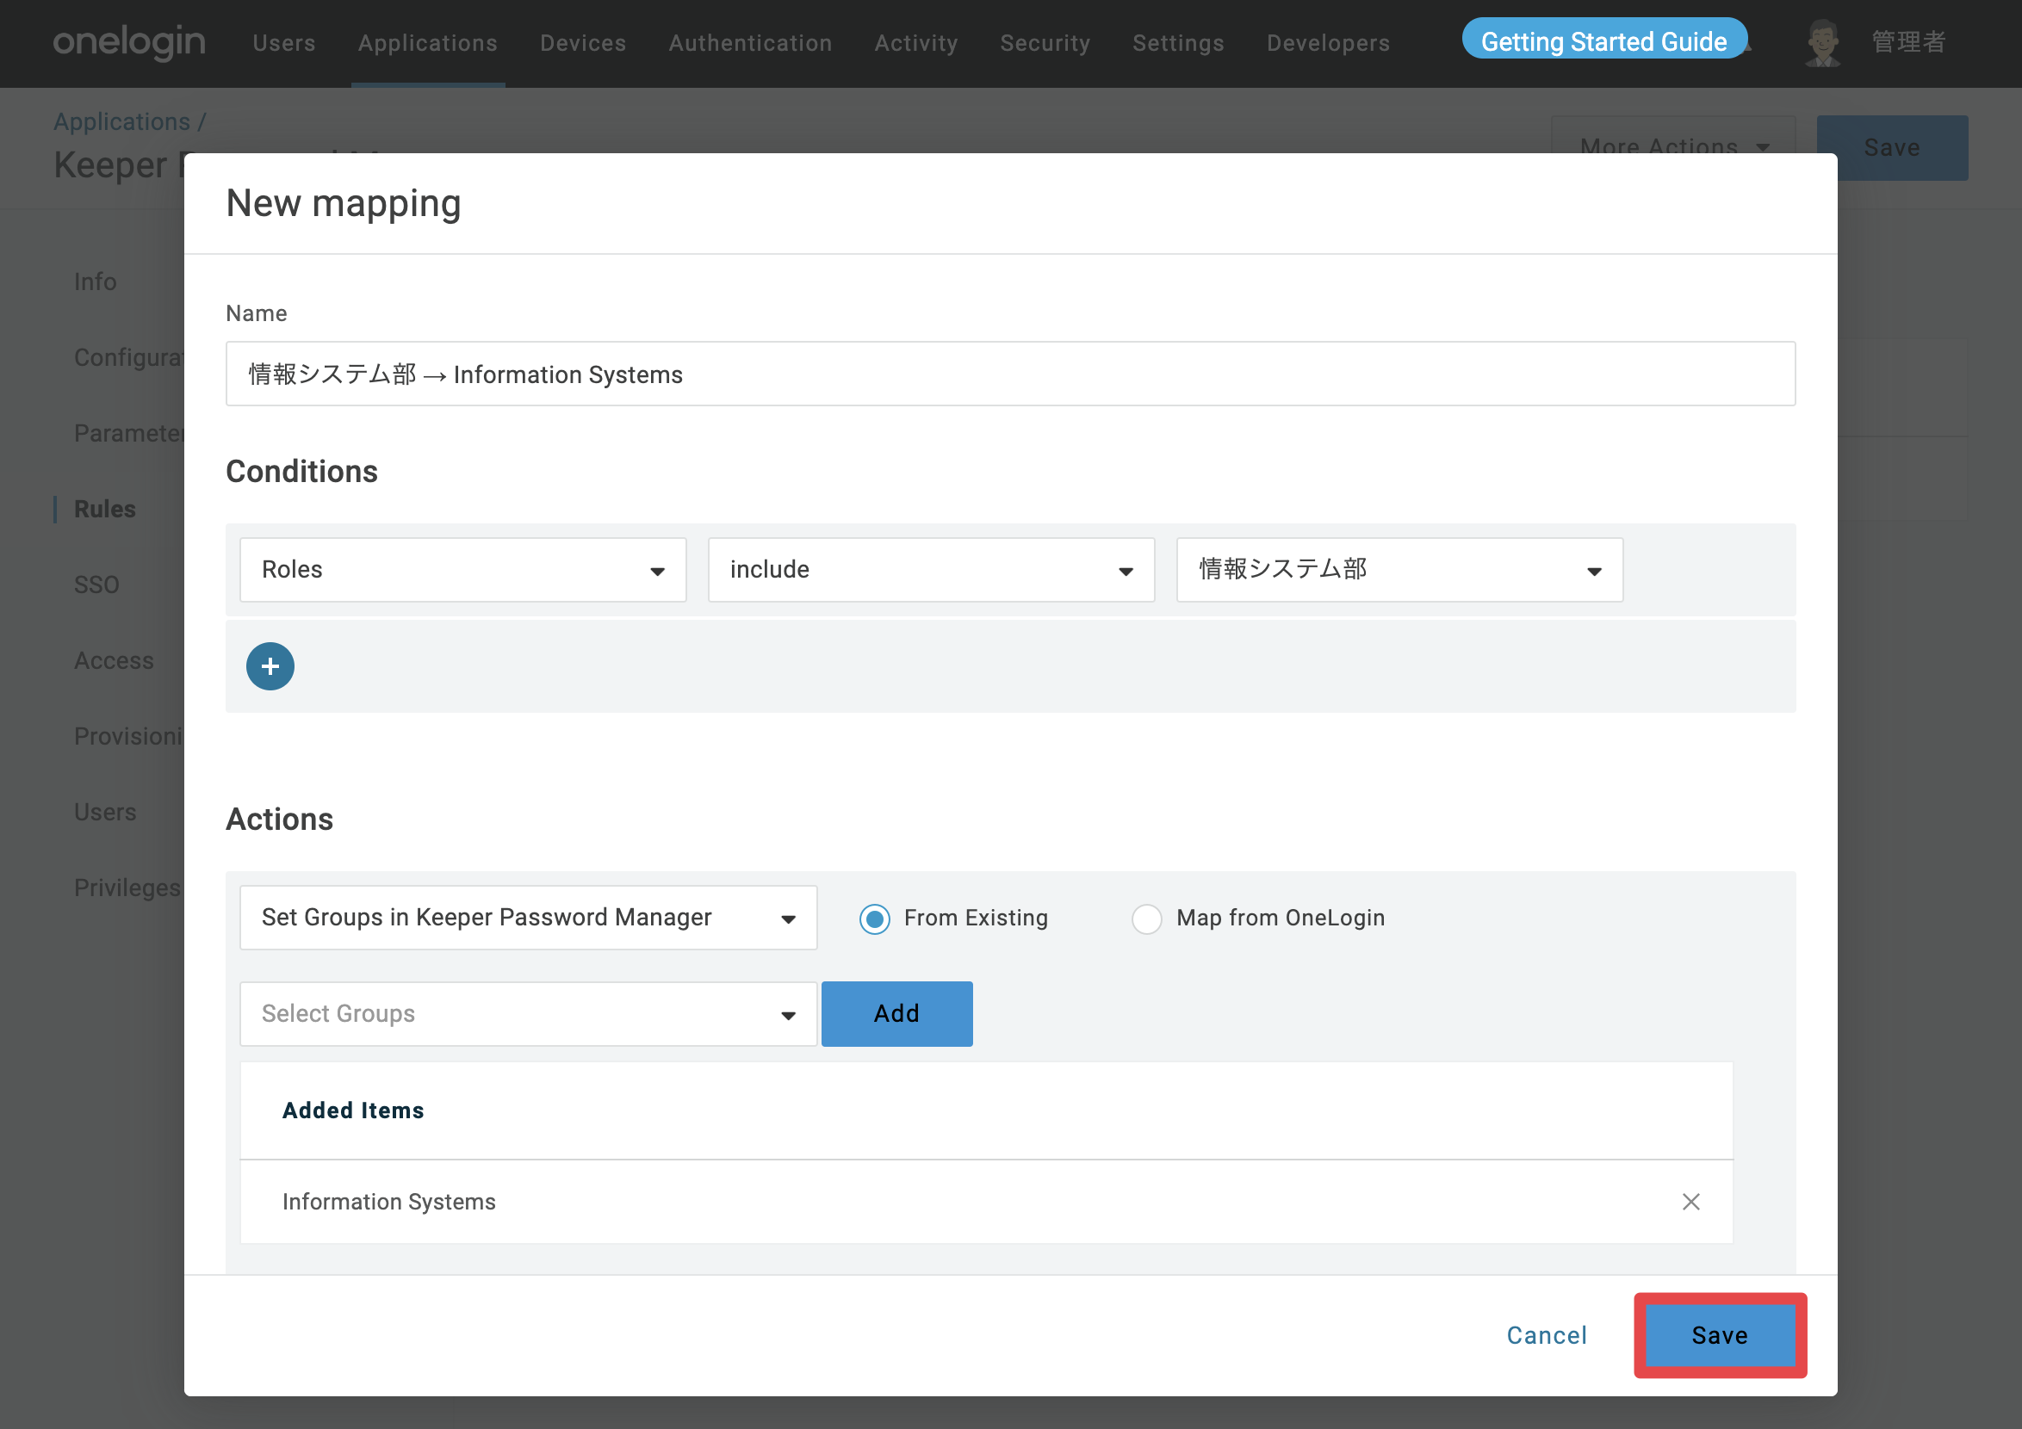This screenshot has height=1429, width=2022.
Task: Open the Users menu in top navigation
Action: 283,42
